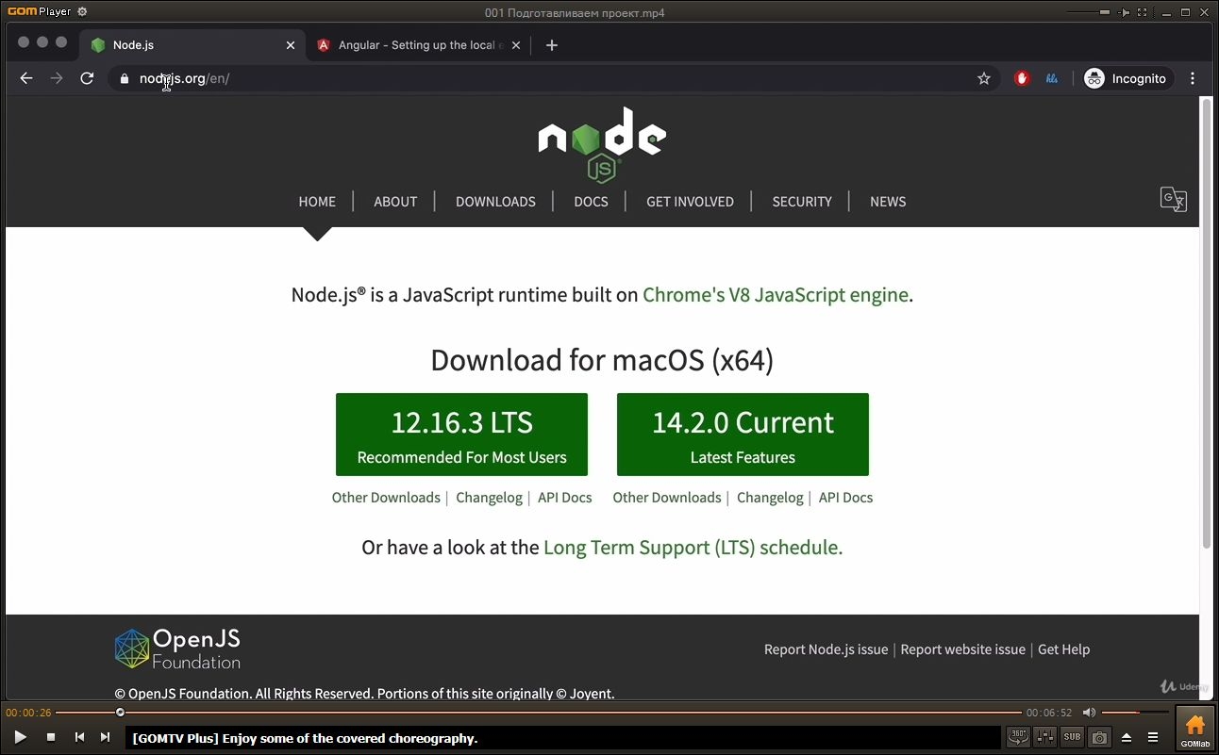This screenshot has width=1219, height=755.
Task: Open Report website issue link
Action: pos(962,649)
